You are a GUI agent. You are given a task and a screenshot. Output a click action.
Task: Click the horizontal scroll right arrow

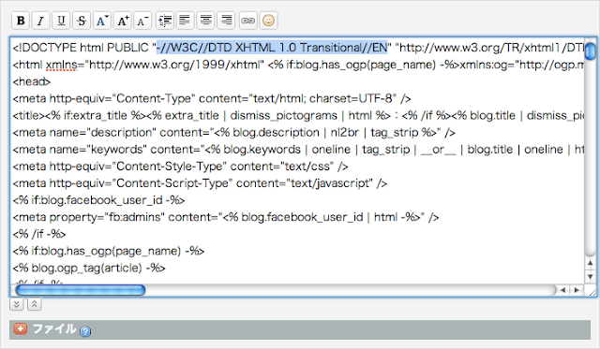pos(577,290)
